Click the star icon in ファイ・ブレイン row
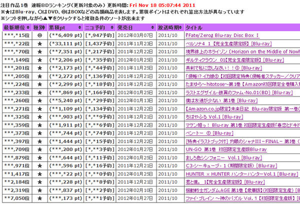The image size is (300, 206). coord(39,198)
